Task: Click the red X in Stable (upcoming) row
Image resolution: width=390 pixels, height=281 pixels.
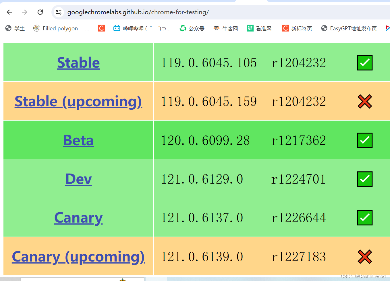Action: (x=365, y=101)
